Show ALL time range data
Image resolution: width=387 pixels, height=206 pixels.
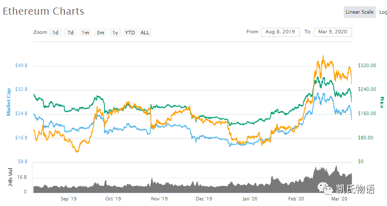[145, 32]
